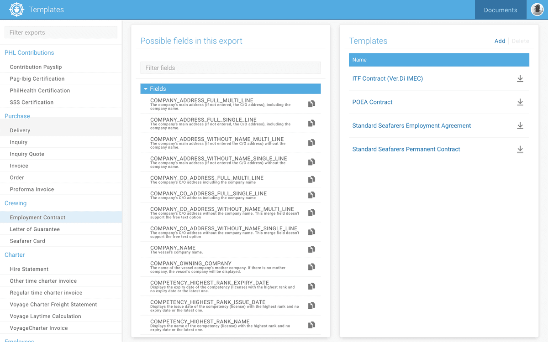The width and height of the screenshot is (548, 342).
Task: Copy COMPANY_ADDRESS_FULL_MULTI_LINE field
Action: 311,104
